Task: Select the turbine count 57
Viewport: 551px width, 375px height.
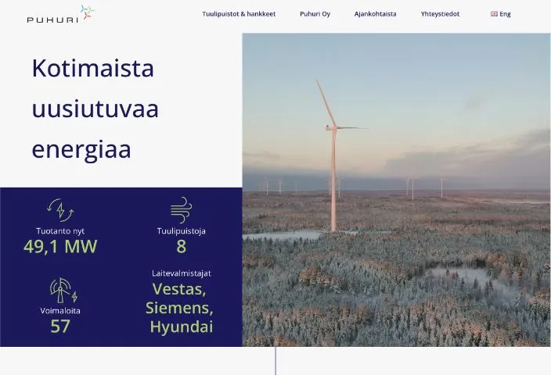Action: (x=60, y=327)
